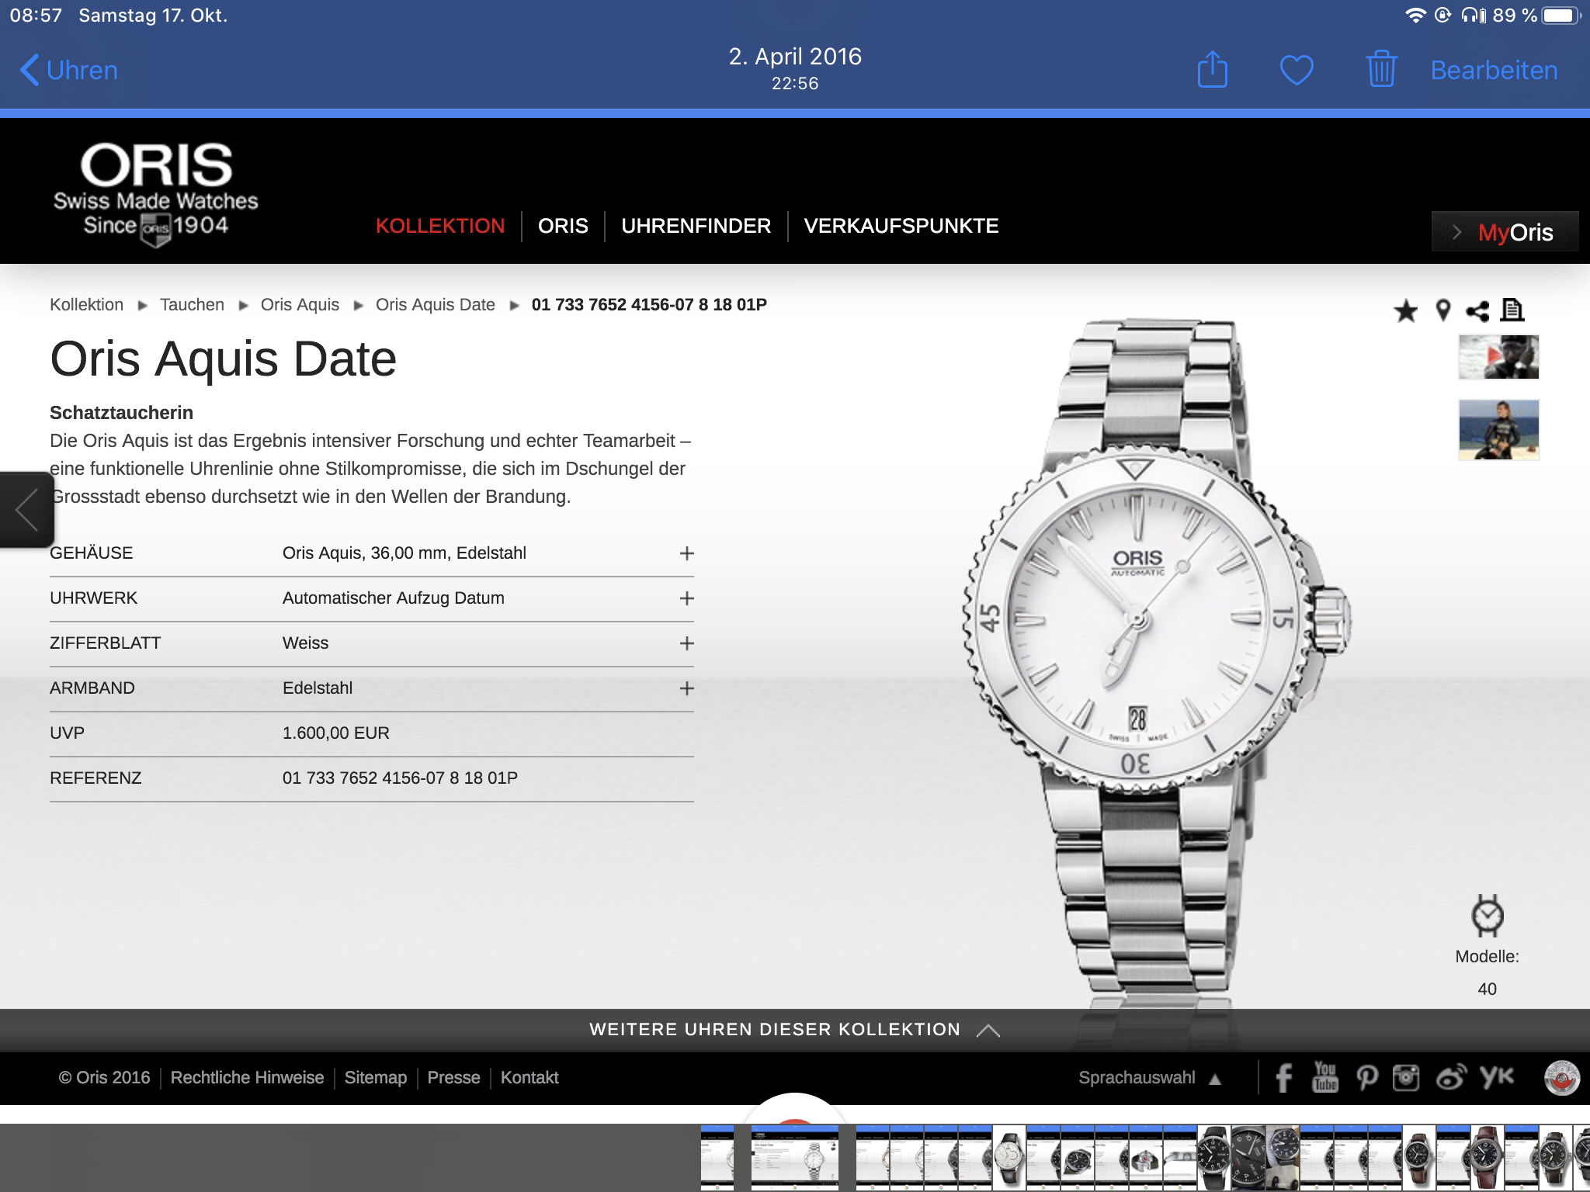
Task: Expand the ZIFFERBLATT details row
Action: point(371,643)
